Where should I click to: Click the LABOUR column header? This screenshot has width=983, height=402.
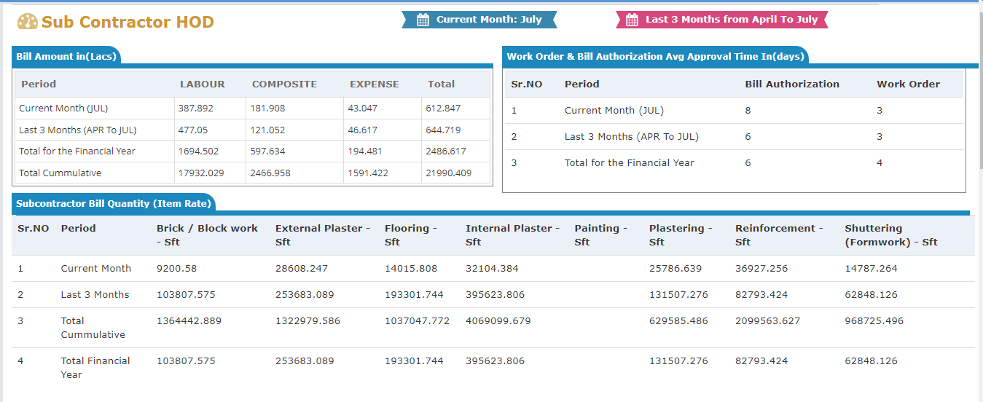203,84
